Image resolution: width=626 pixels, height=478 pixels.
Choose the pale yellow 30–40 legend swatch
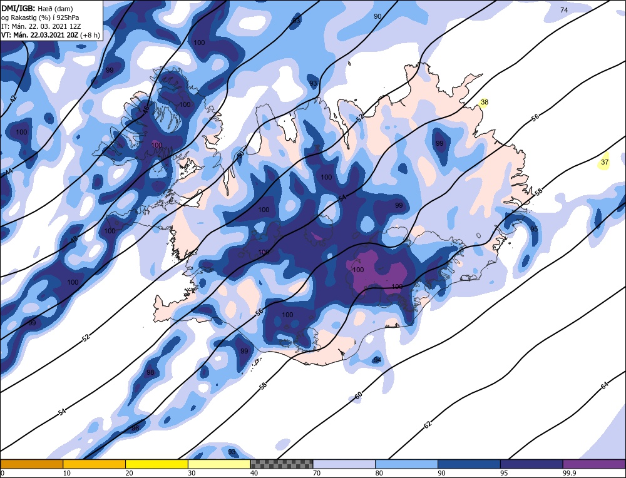(219, 464)
